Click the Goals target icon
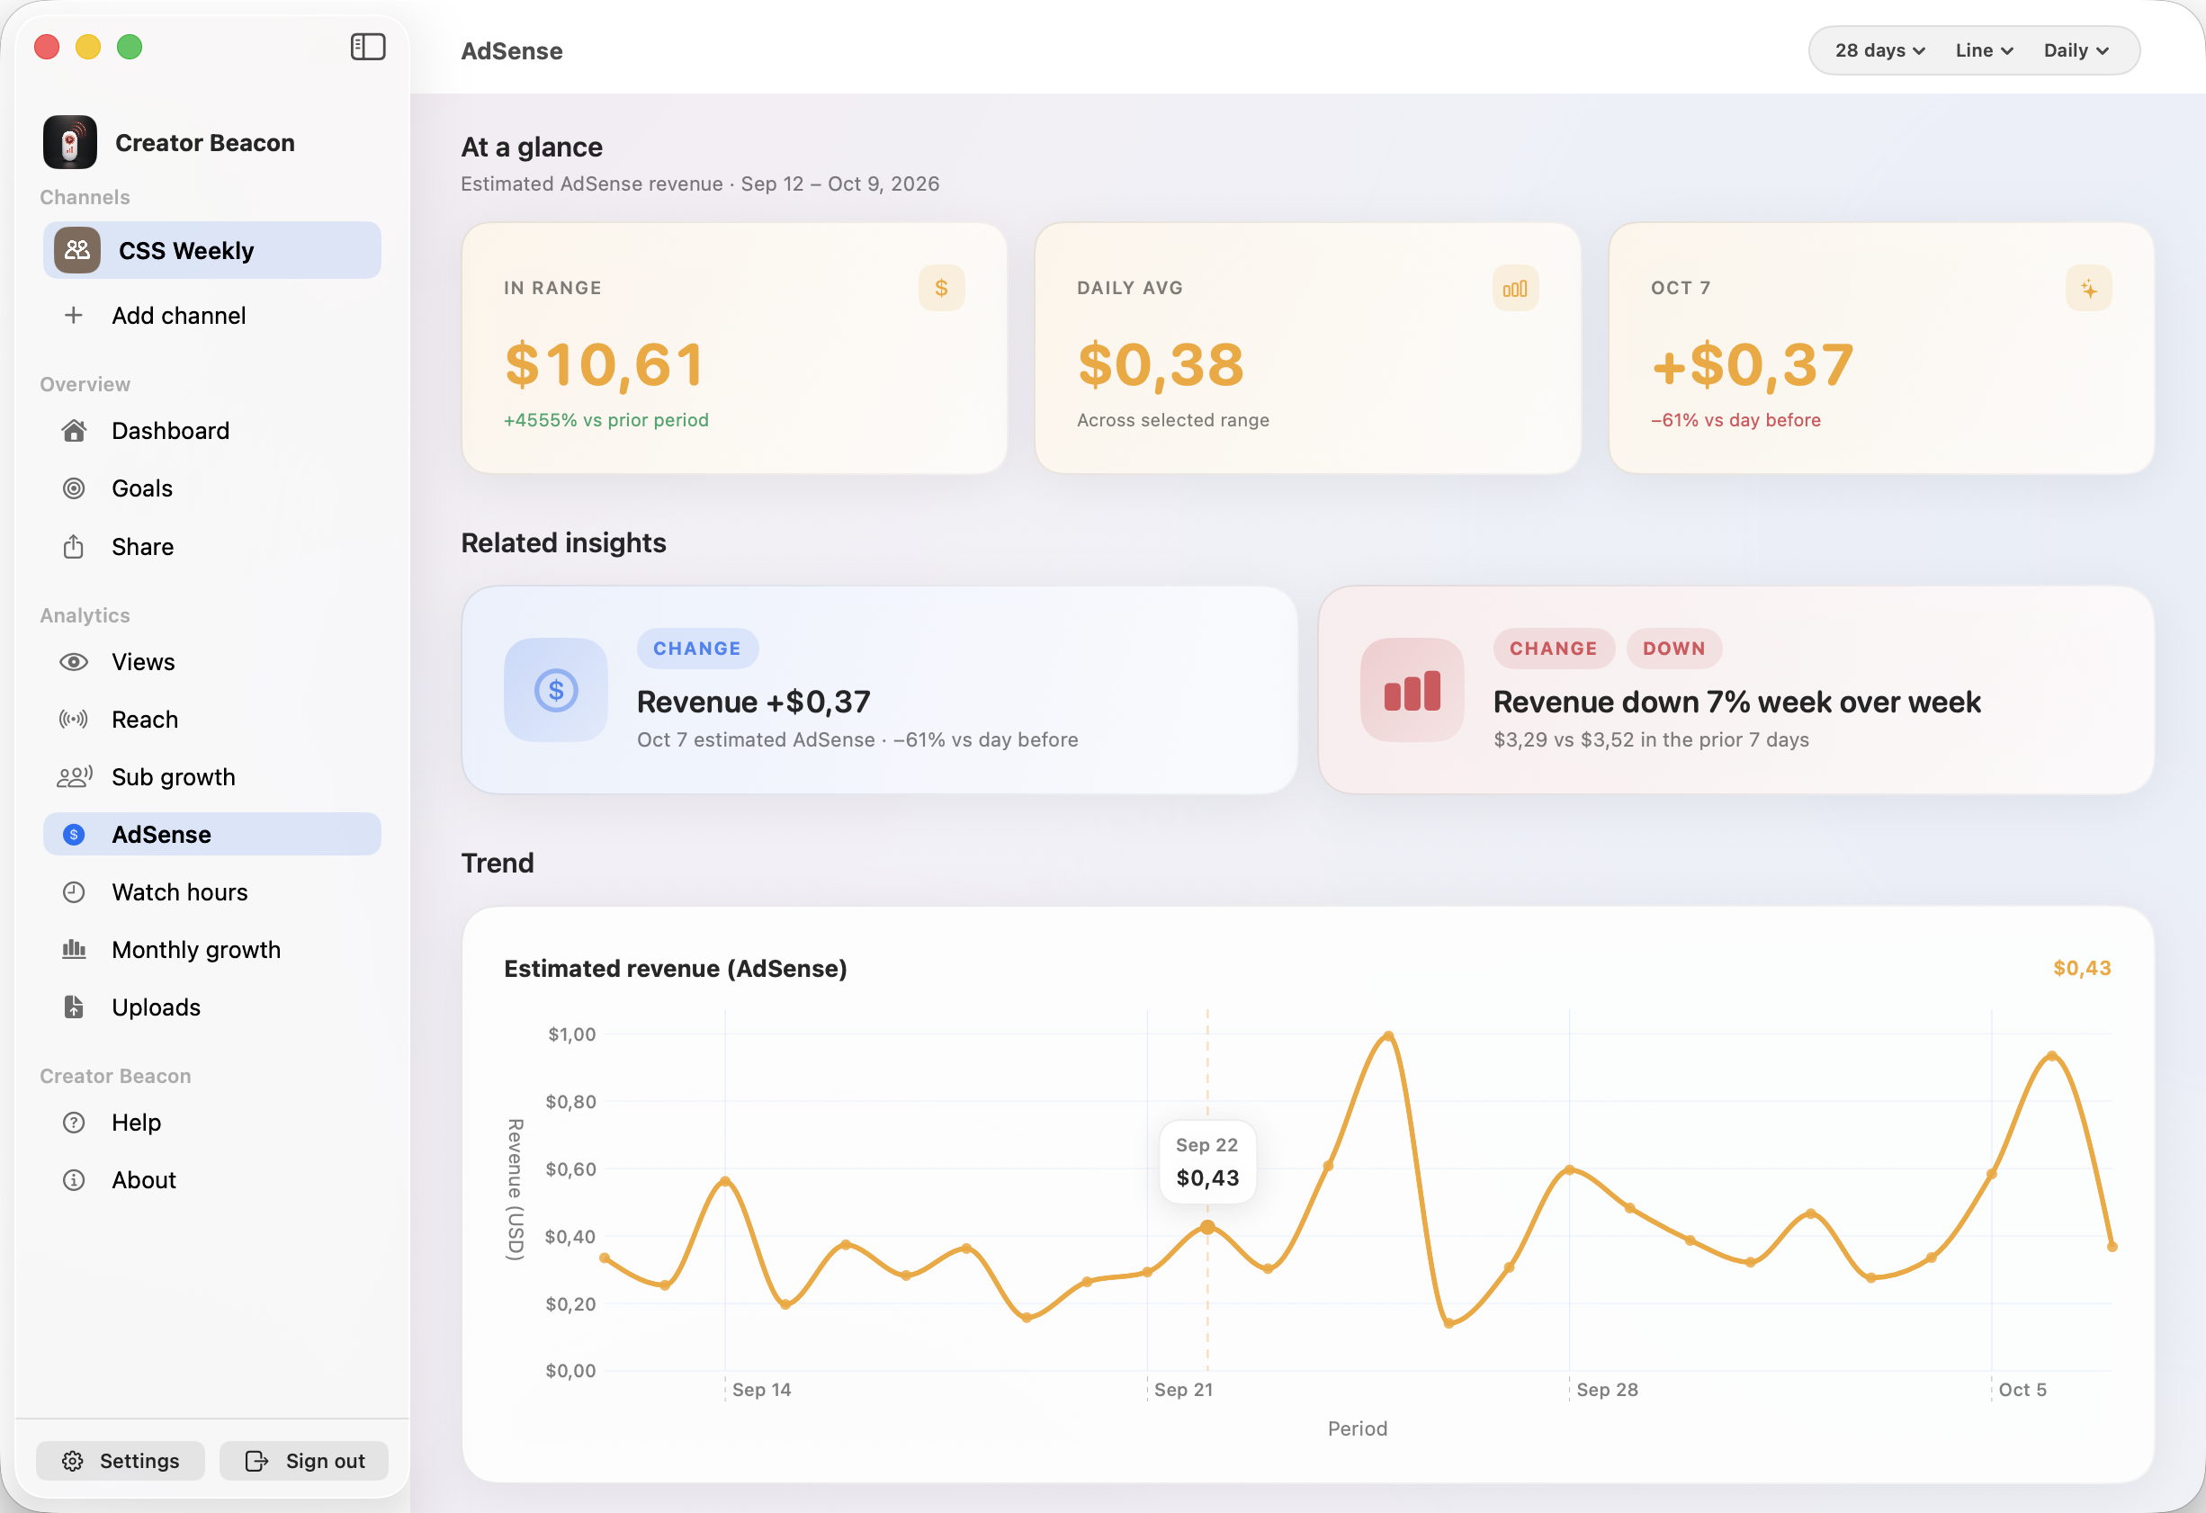This screenshot has height=1513, width=2206. point(74,488)
